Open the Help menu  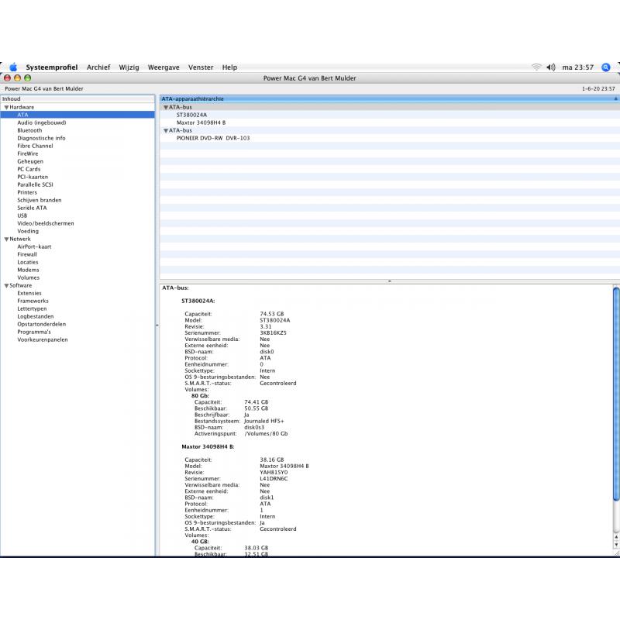(x=229, y=67)
